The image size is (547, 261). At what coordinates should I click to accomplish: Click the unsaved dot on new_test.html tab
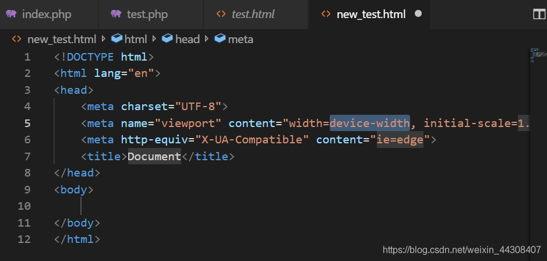click(x=418, y=14)
